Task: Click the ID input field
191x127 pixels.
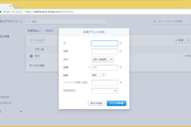Action: [104, 43]
